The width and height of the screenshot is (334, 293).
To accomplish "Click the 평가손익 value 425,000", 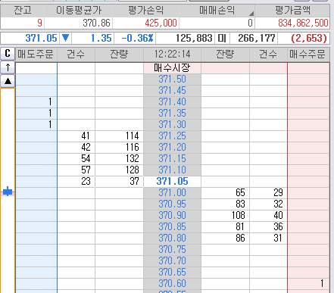I will click(161, 23).
